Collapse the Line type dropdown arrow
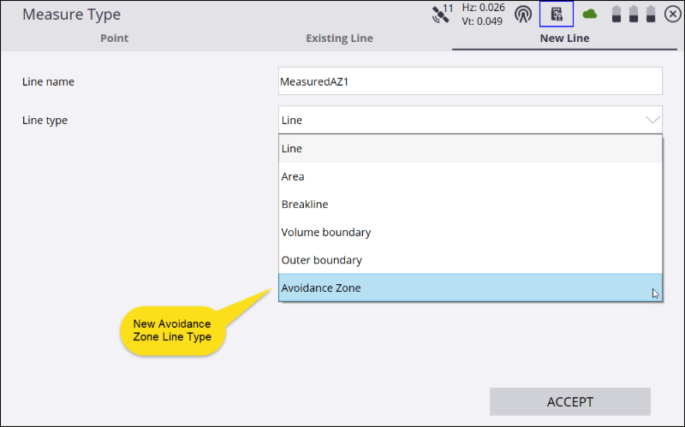Image resolution: width=685 pixels, height=427 pixels. (x=652, y=120)
